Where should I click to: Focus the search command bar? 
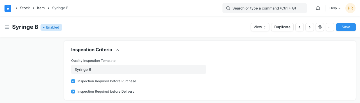[265, 8]
